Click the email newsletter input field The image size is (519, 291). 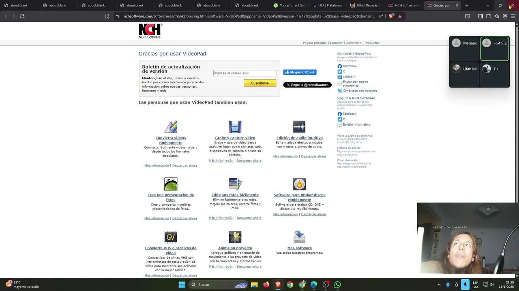pos(244,73)
